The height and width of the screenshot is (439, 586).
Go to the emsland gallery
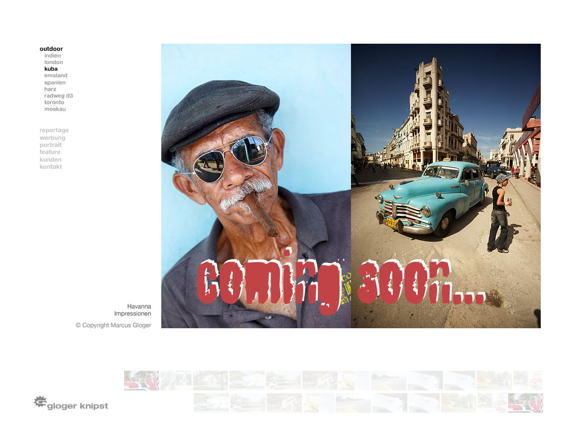[x=55, y=76]
